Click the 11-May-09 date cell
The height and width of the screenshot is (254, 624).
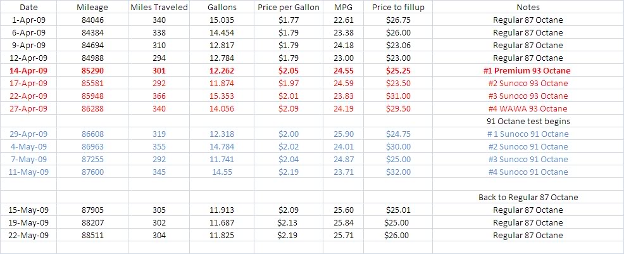point(28,172)
